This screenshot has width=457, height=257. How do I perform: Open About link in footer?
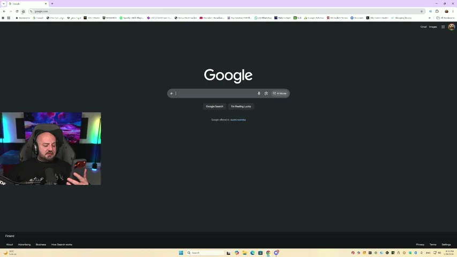click(x=10, y=245)
